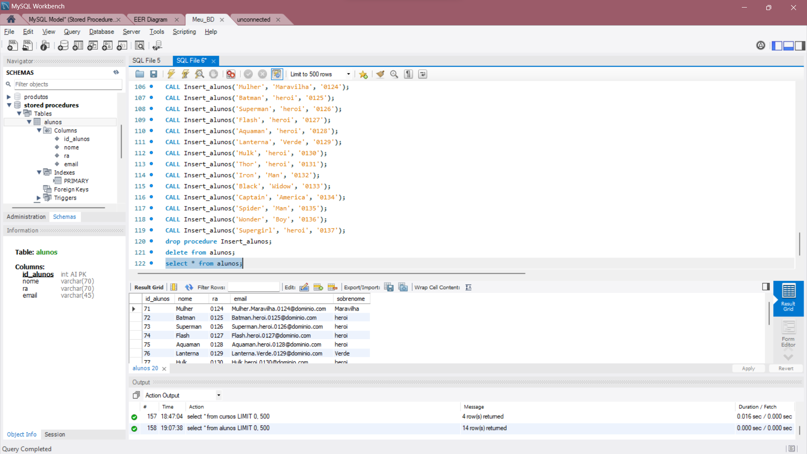Screen dimensions: 807x454
Task: Toggle display of invisible characters
Action: [408, 74]
